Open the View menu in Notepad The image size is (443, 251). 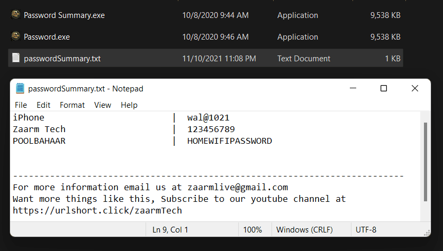(x=103, y=105)
